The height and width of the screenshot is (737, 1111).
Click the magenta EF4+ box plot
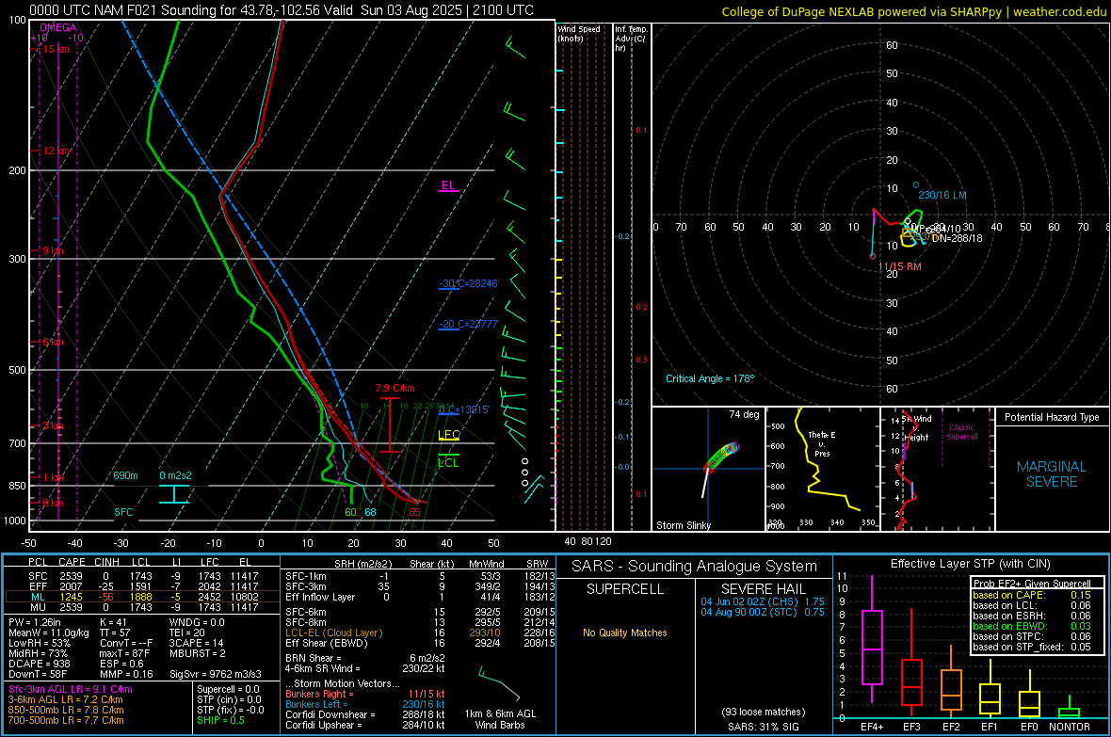pos(872,640)
